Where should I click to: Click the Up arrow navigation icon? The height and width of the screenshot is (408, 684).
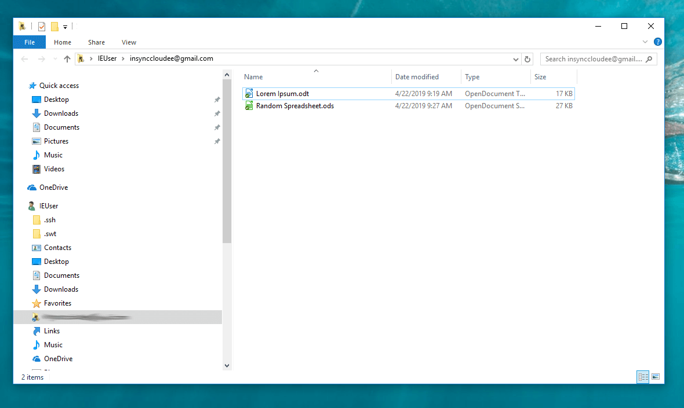click(x=67, y=59)
